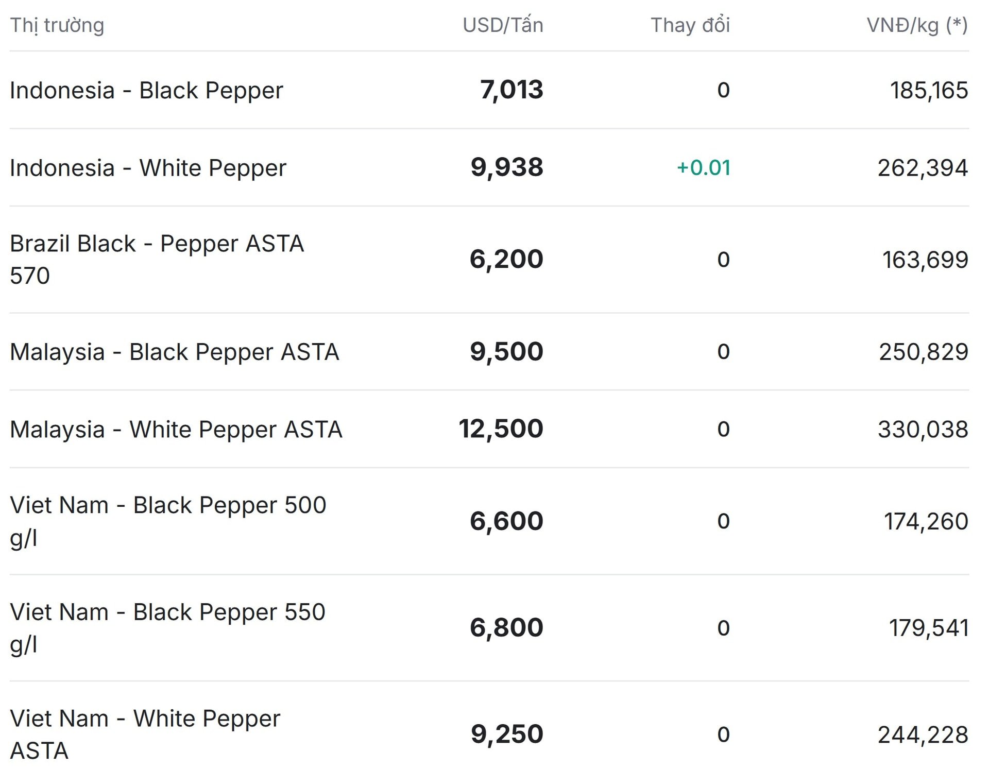
Task: Select Viet Nam - Black Pepper 550 g/l
Action: tap(167, 628)
